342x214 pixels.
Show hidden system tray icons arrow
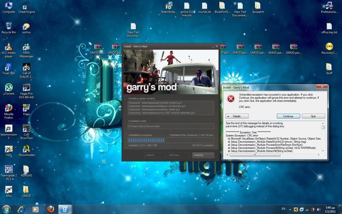pos(290,209)
